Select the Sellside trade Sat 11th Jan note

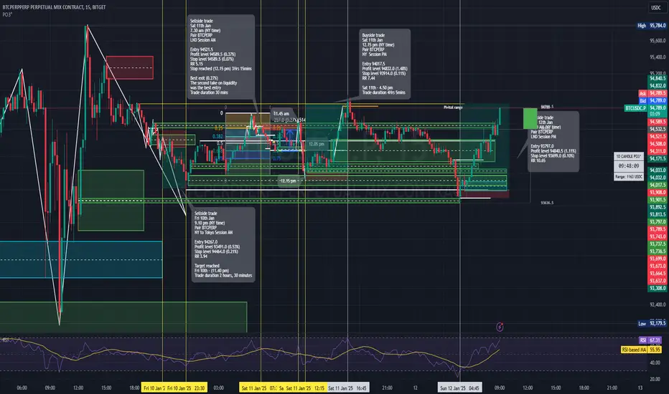tap(221, 57)
